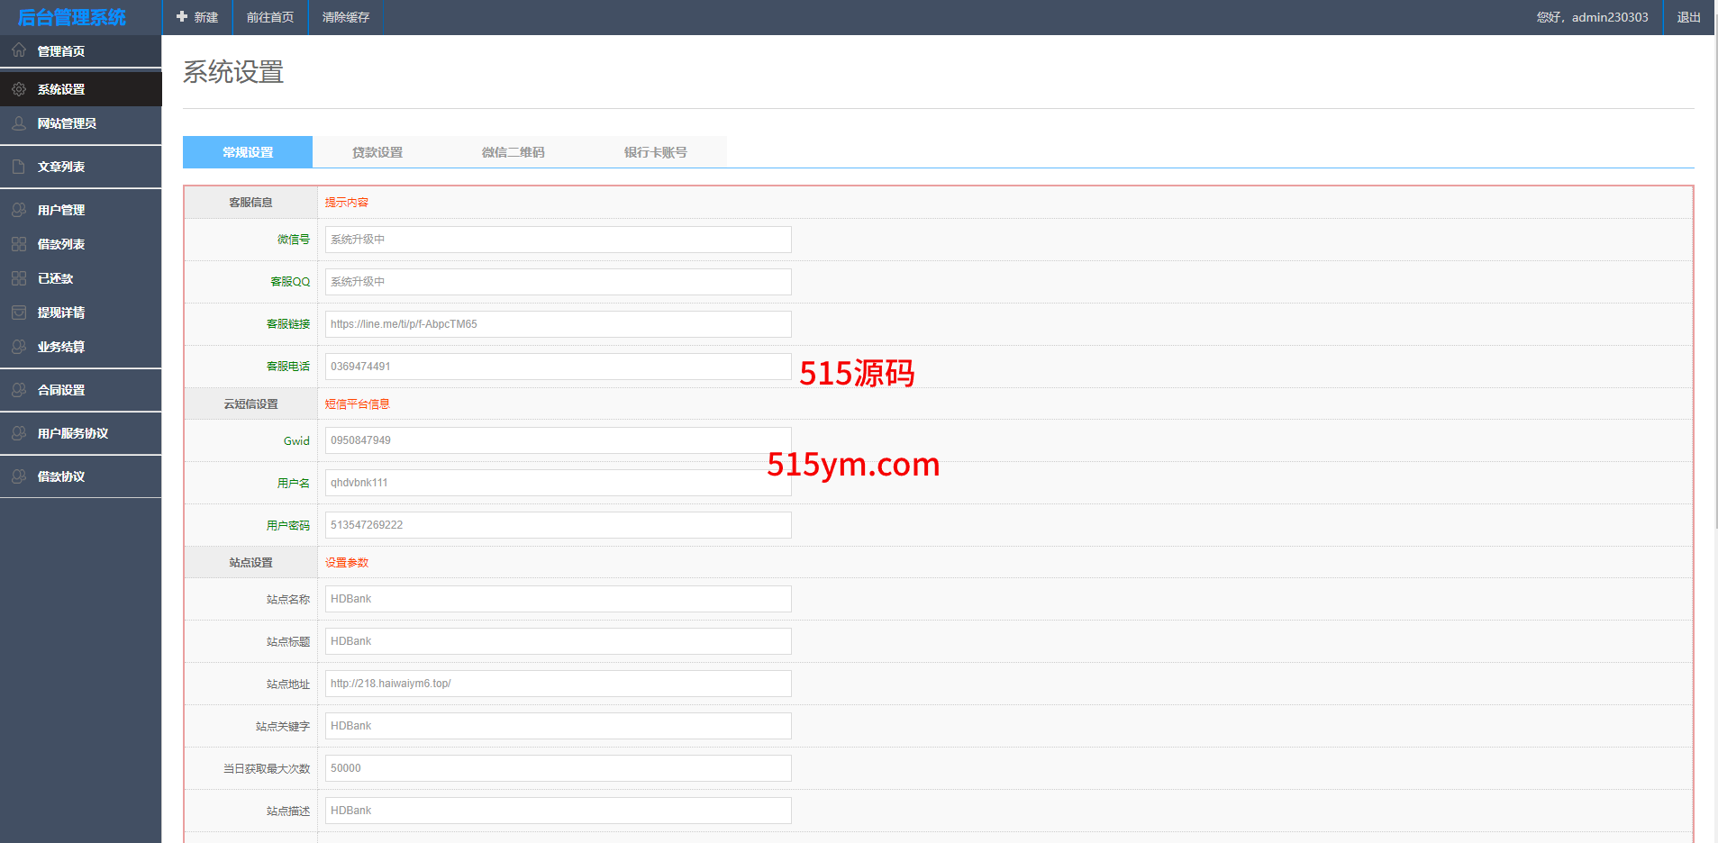Switch to the 贷款设置 tab
The width and height of the screenshot is (1718, 843).
click(377, 152)
